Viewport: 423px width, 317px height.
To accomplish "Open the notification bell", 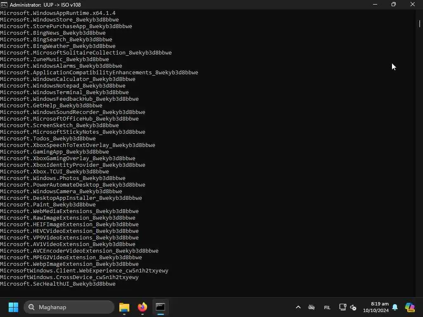I will point(395,307).
